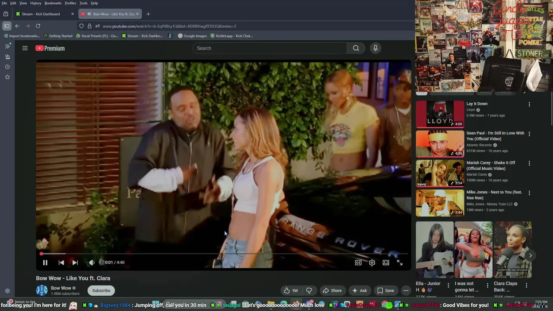Like the Bow Wow video

[291, 291]
